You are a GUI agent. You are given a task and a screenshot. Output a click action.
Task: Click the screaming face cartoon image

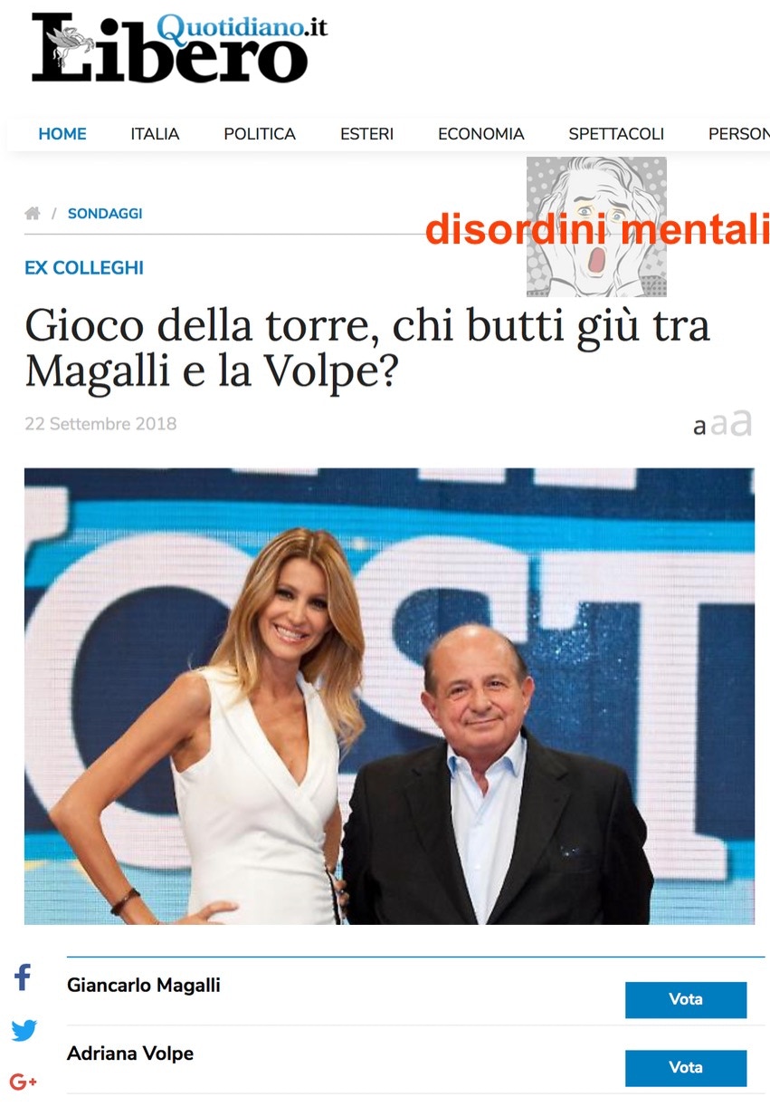pos(596,226)
